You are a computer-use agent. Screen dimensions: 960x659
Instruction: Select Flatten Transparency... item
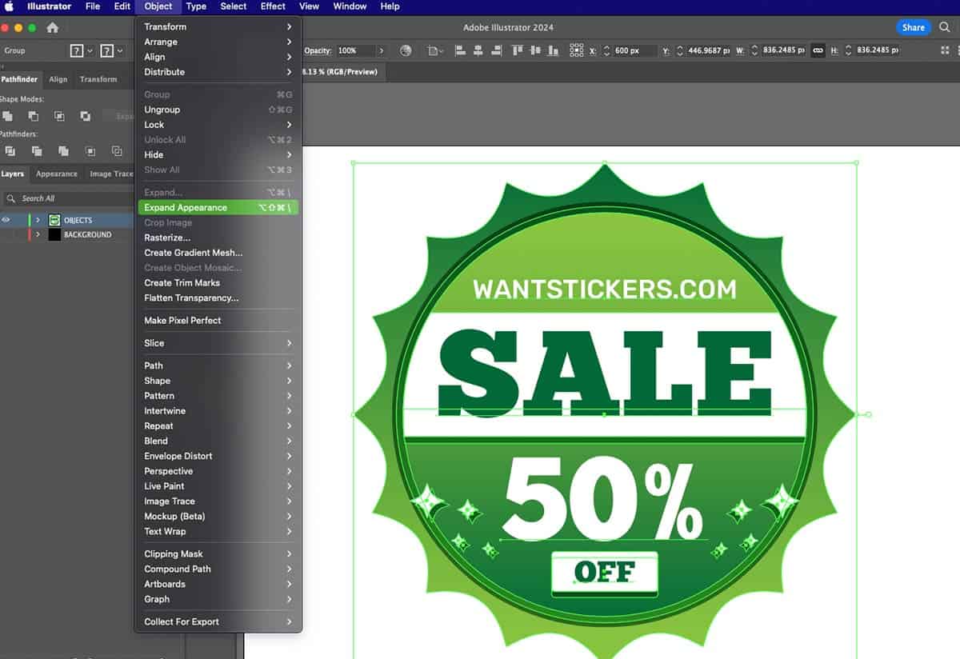coord(218,298)
